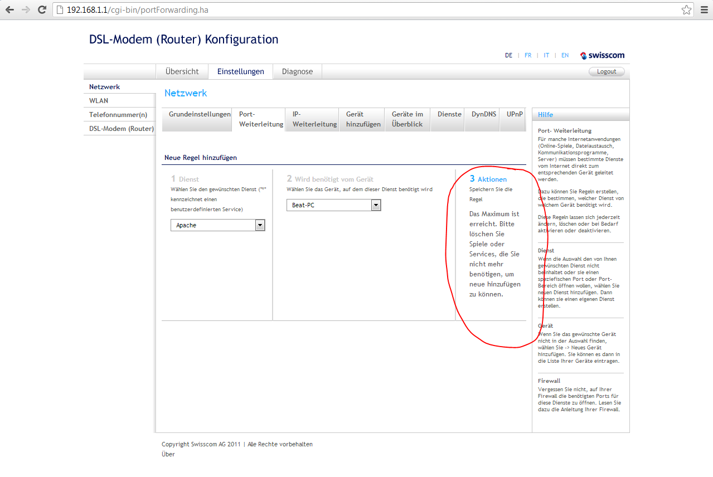Open Telefonnummer(n) in the left sidebar
713x477 pixels.
point(118,115)
